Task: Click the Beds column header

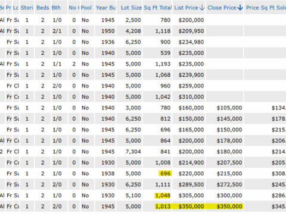Action: (x=43, y=8)
